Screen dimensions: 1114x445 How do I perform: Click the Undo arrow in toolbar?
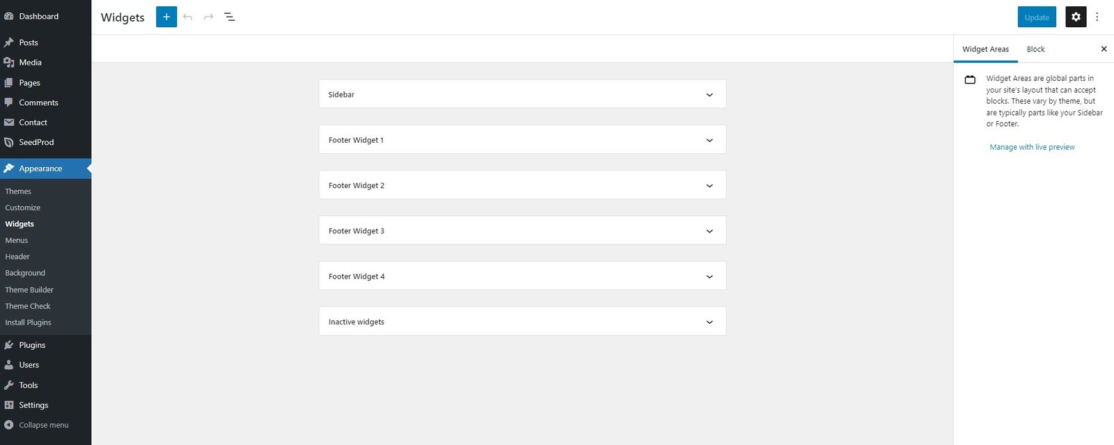187,17
